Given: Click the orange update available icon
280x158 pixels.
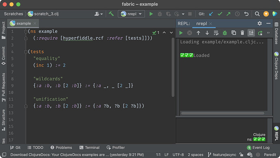Looking at the screenshot, I should 266,14.
